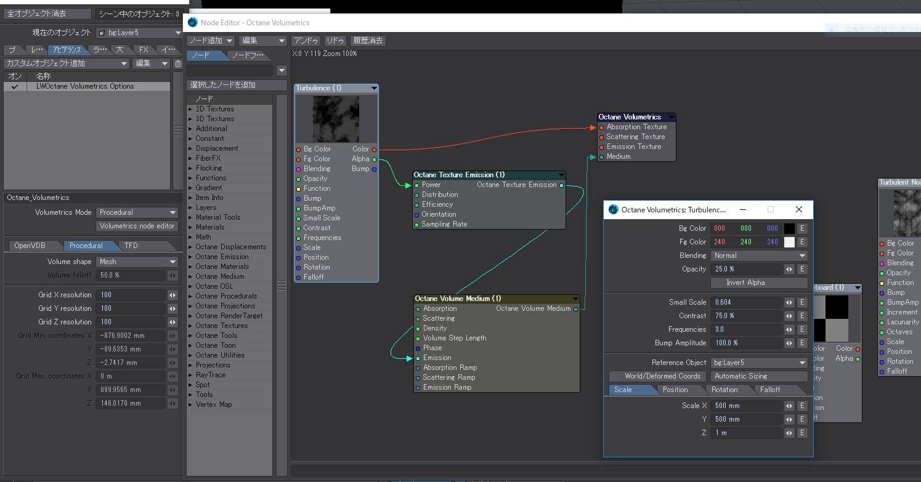The height and width of the screenshot is (482, 921).
Task: Click the Octane Texture Emission output port
Action: coord(561,185)
